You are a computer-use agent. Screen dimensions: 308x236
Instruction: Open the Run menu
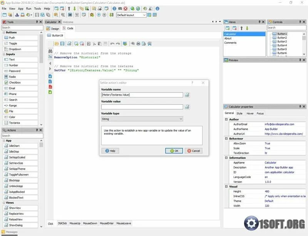click(28, 8)
